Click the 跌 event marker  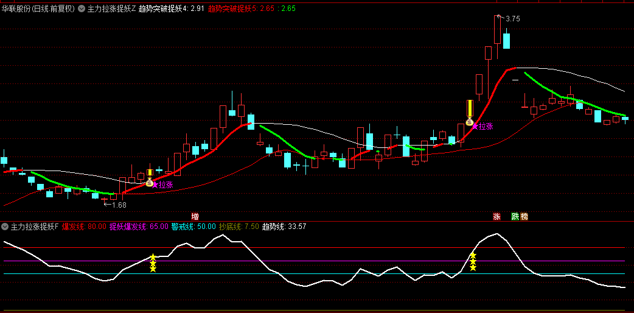click(x=515, y=217)
